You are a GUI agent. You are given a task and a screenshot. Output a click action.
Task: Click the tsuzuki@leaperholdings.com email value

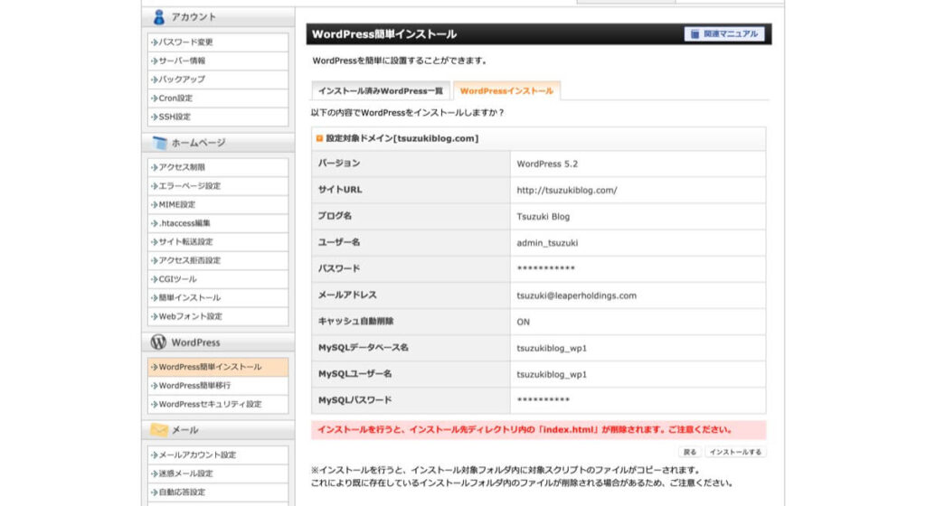point(576,295)
